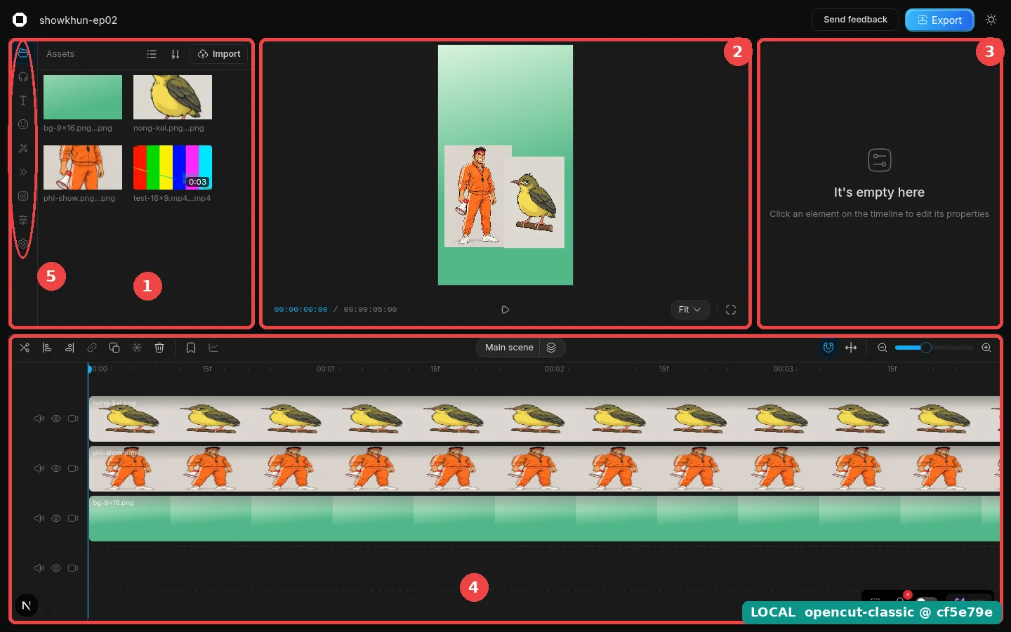Zoom in the timeline
Screen dimensions: 1011x632
click(986, 348)
